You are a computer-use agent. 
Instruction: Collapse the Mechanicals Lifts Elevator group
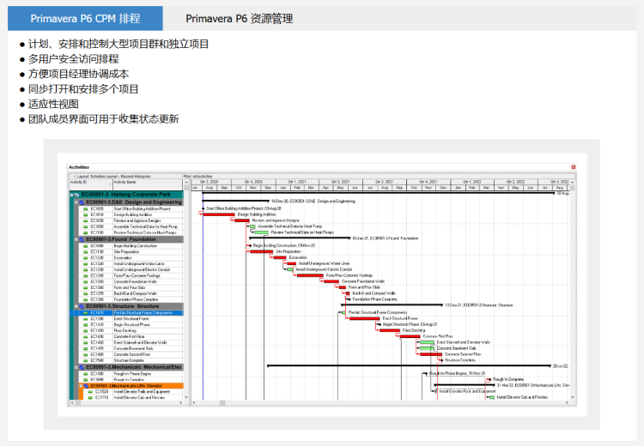coord(81,386)
